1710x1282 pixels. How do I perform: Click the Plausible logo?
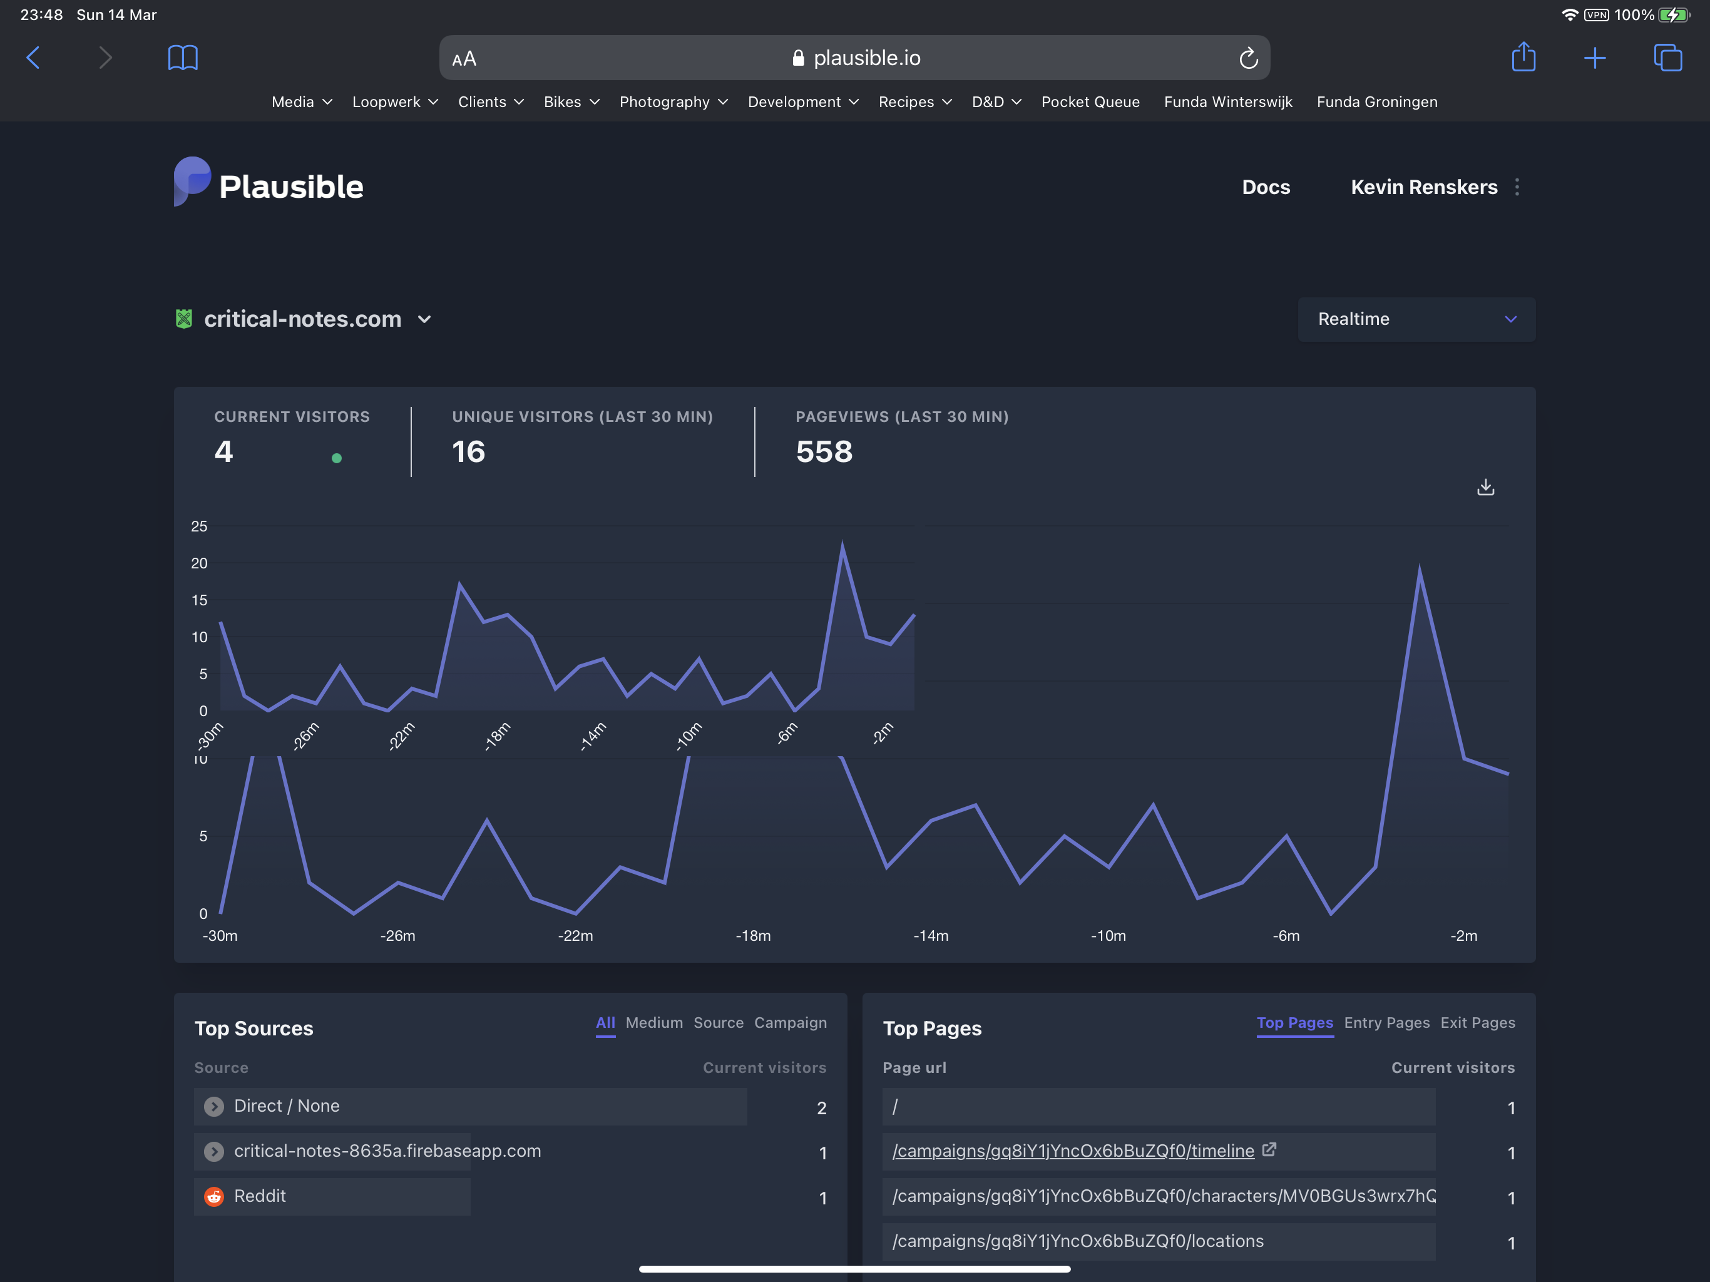point(269,184)
